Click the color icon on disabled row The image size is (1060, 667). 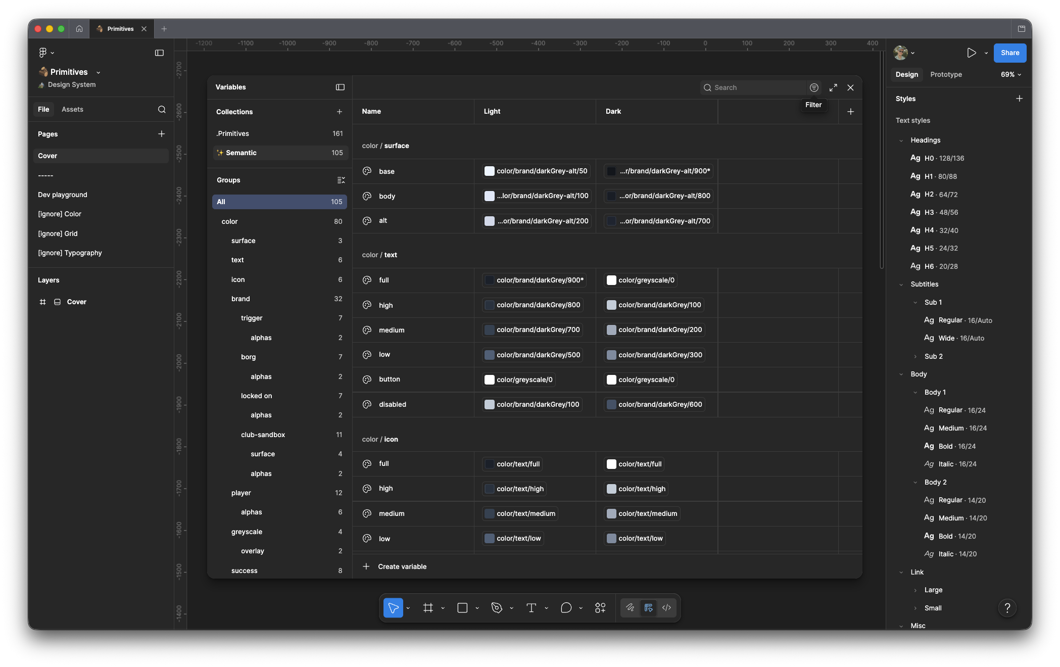click(367, 404)
